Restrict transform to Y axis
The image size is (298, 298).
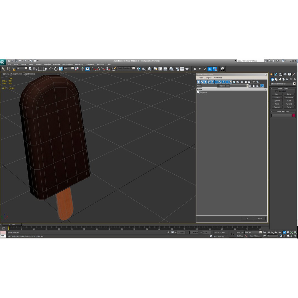point(200,69)
